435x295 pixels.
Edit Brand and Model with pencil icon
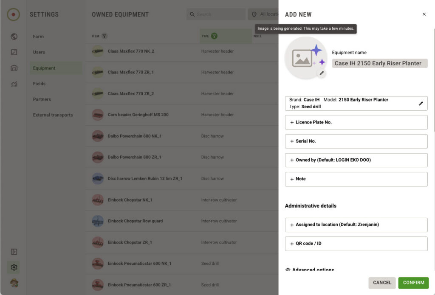coord(421,104)
